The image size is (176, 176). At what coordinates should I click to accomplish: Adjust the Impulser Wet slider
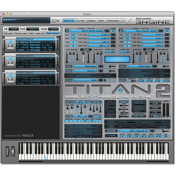(164, 131)
